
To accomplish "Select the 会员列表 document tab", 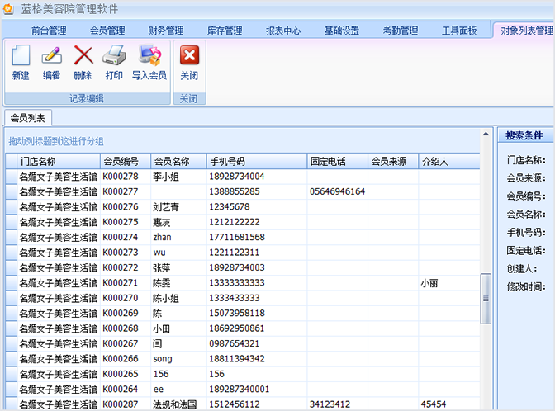I will tap(28, 118).
